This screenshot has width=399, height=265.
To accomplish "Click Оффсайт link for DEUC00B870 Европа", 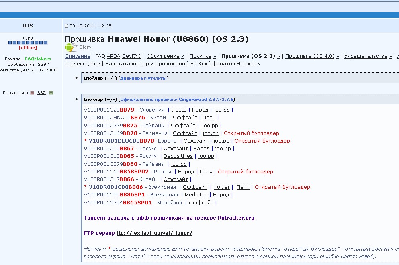I will click(196, 141).
